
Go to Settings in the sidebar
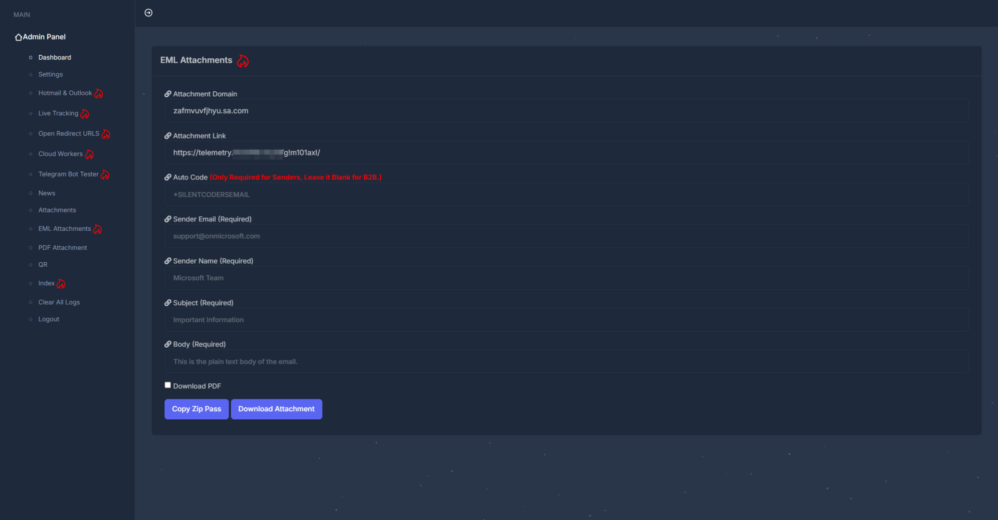[50, 74]
